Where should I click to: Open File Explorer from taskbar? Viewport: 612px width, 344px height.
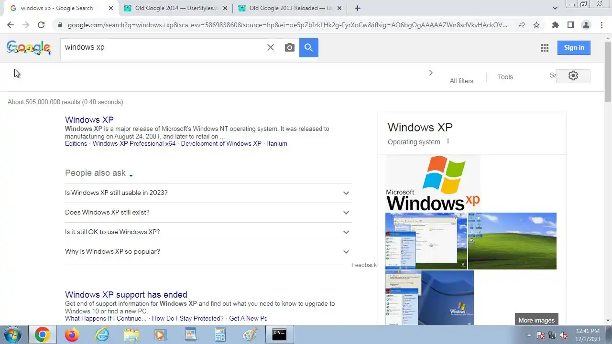(131, 334)
